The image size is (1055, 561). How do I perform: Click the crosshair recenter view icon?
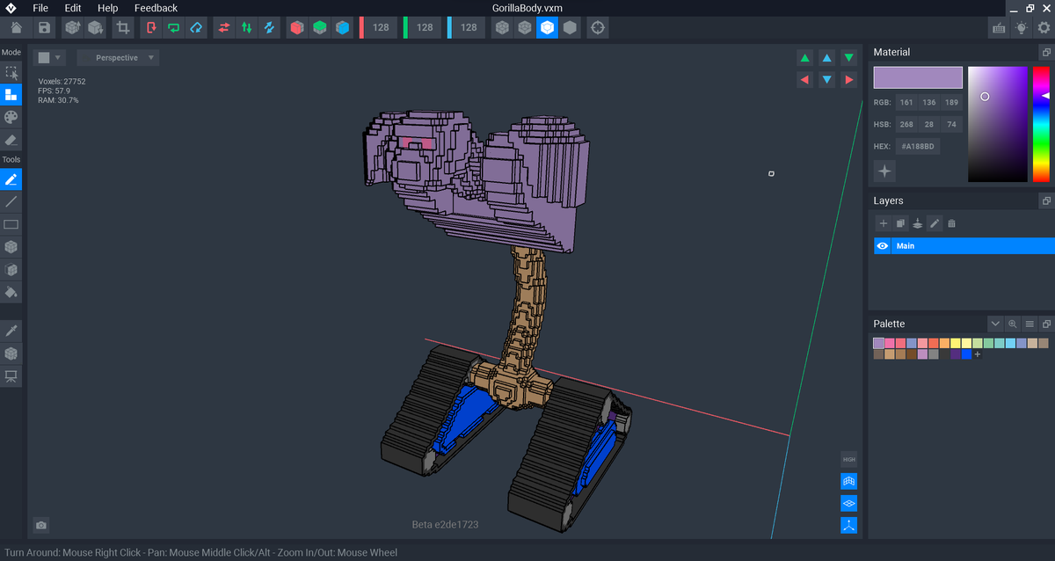[x=598, y=27]
